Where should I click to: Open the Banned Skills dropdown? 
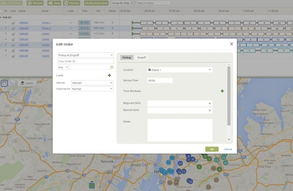(x=180, y=110)
